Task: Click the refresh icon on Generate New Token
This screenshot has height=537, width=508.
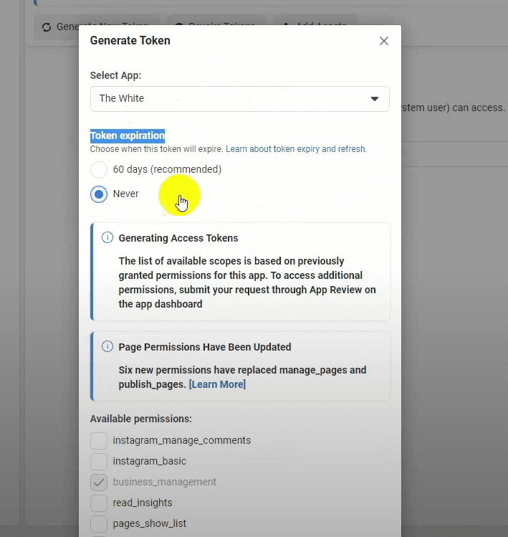Action: point(47,27)
